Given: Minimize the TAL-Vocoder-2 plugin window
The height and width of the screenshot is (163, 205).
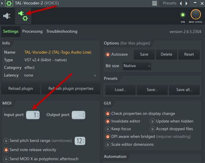Looking at the screenshot, I should (195, 3).
